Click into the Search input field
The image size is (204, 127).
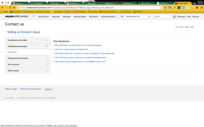[163, 16]
